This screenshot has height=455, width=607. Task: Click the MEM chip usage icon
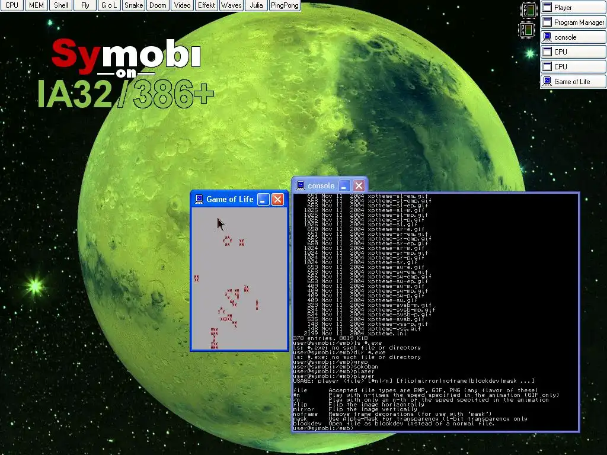tap(526, 30)
